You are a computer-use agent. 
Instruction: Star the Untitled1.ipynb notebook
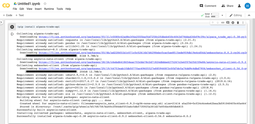coord(45,4)
